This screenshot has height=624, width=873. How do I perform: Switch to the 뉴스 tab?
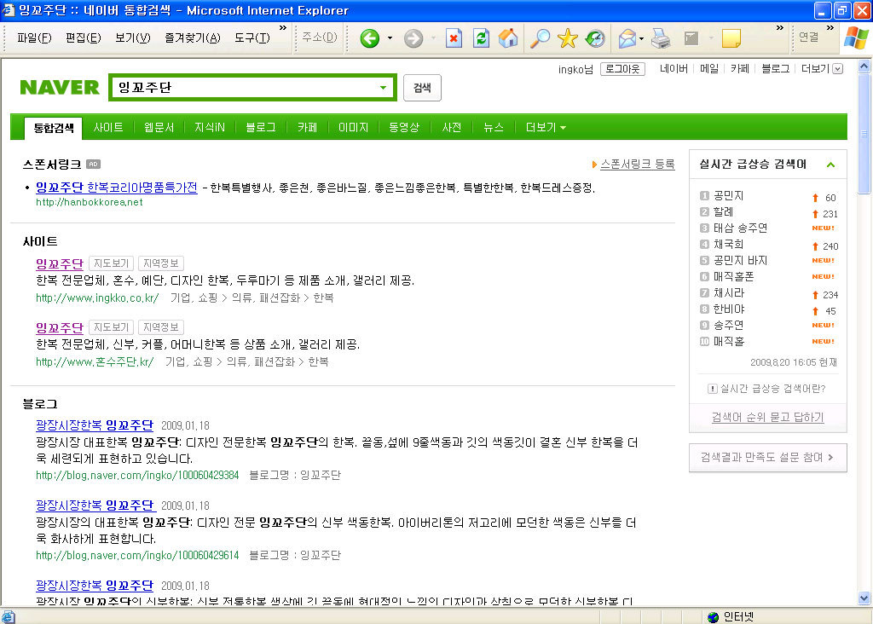coord(494,128)
